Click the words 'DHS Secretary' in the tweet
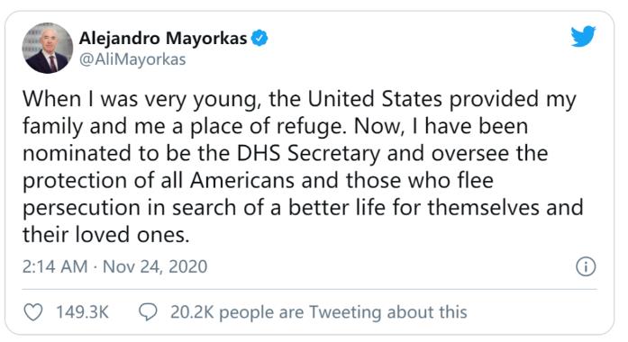 click(x=308, y=154)
